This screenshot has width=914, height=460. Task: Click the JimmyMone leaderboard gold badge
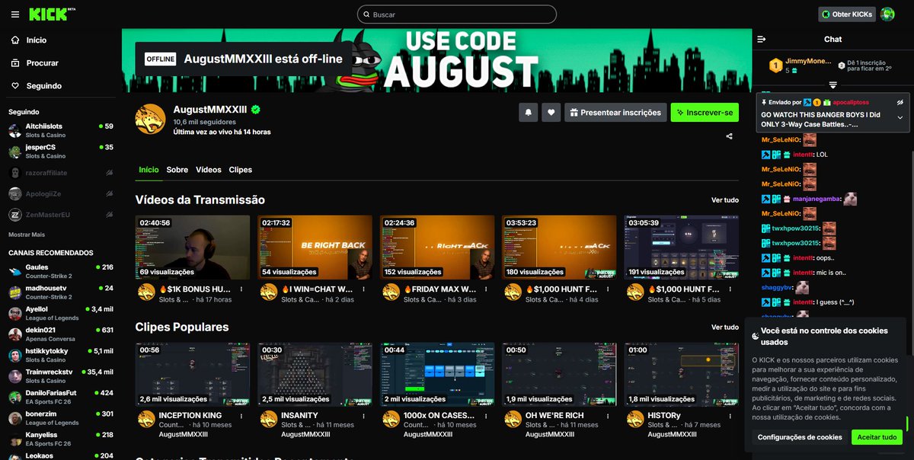(775, 65)
